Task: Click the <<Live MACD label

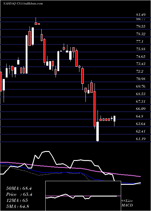Action: (x=127, y=203)
